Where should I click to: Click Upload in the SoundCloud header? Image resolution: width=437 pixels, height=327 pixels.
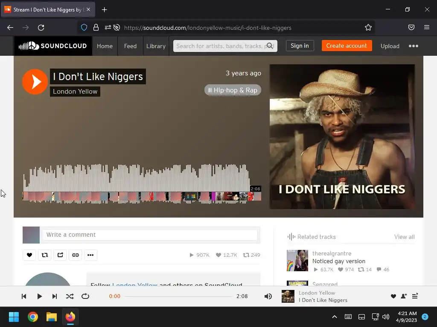390,46
